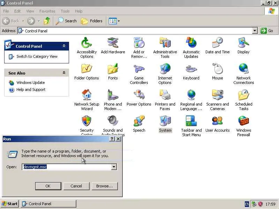Click the Run dialog Open text field
This screenshot has width=279, height=209.
click(x=67, y=167)
